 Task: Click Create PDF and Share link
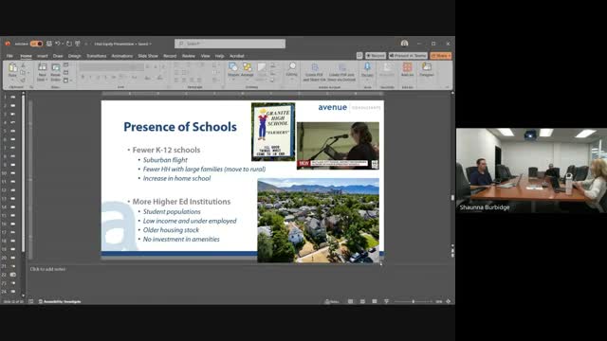[314, 72]
